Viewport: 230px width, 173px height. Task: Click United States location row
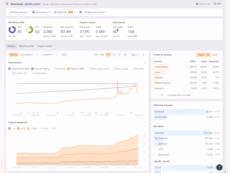pyautogui.click(x=187, y=67)
